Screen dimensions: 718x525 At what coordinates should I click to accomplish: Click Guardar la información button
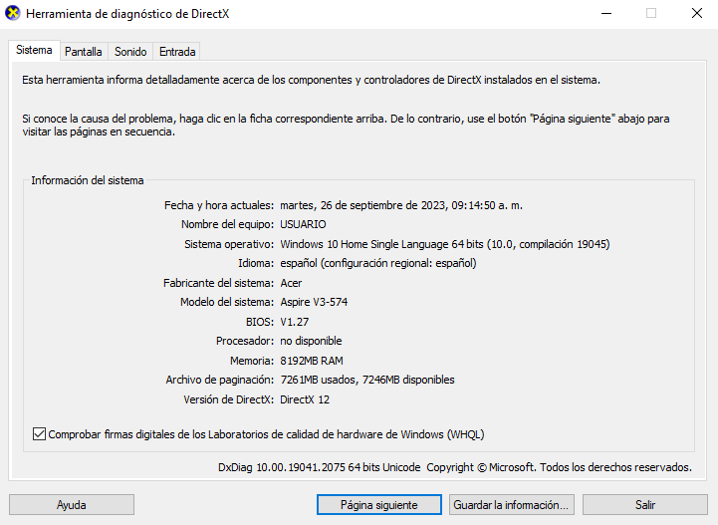coord(511,505)
